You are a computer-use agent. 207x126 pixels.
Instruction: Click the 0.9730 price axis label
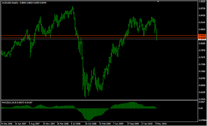click(x=202, y=9)
